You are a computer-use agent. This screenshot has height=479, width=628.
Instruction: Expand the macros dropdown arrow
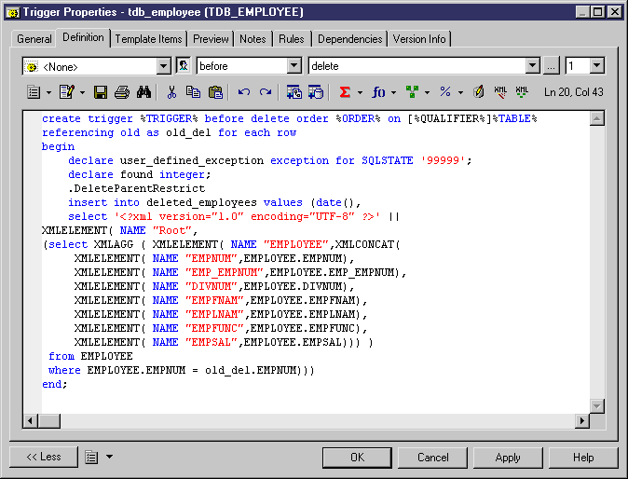[x=427, y=92]
